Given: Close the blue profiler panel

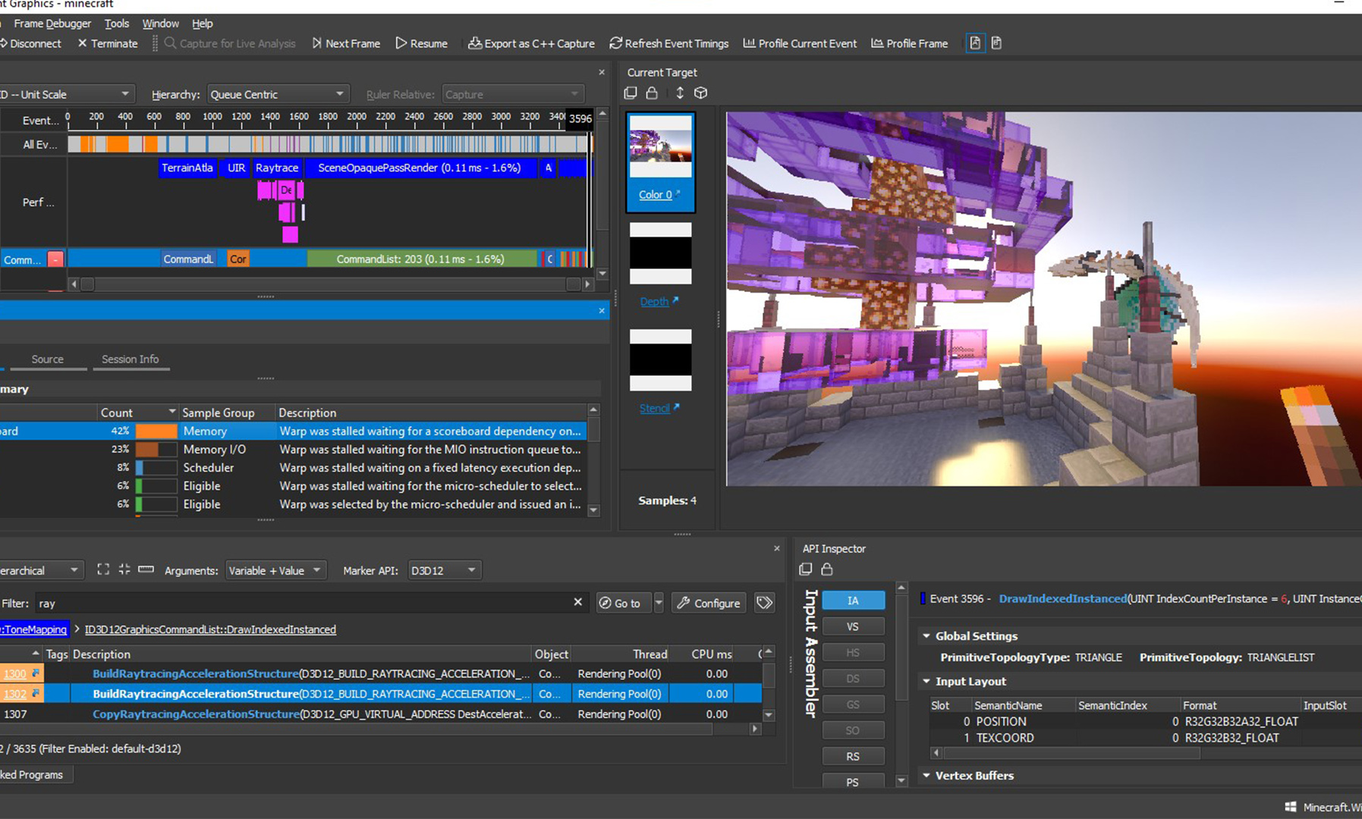Looking at the screenshot, I should [602, 311].
